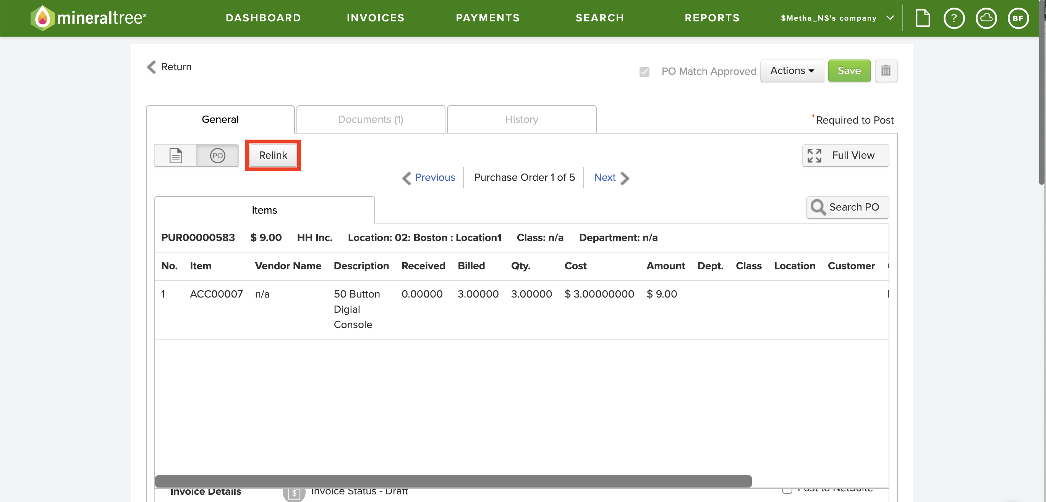Image resolution: width=1046 pixels, height=502 pixels.
Task: Open the help question mark icon
Action: point(954,18)
